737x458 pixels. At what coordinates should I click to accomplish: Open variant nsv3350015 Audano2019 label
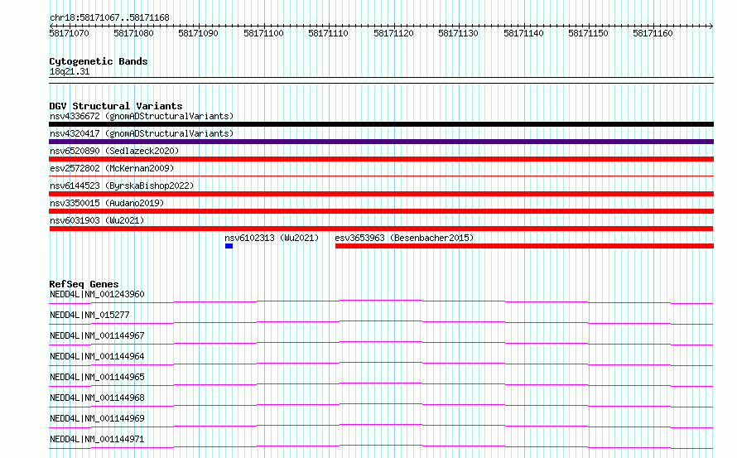coord(107,203)
